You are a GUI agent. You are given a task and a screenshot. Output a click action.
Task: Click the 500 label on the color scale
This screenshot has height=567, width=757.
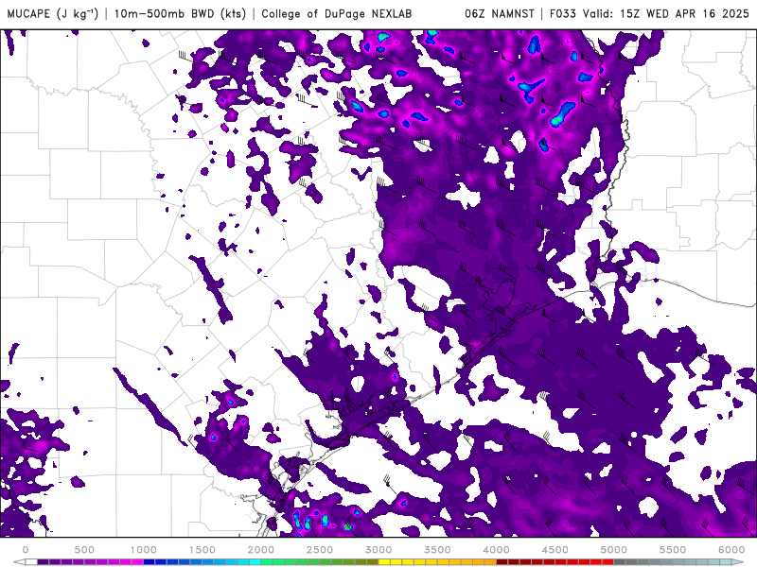[x=84, y=550]
